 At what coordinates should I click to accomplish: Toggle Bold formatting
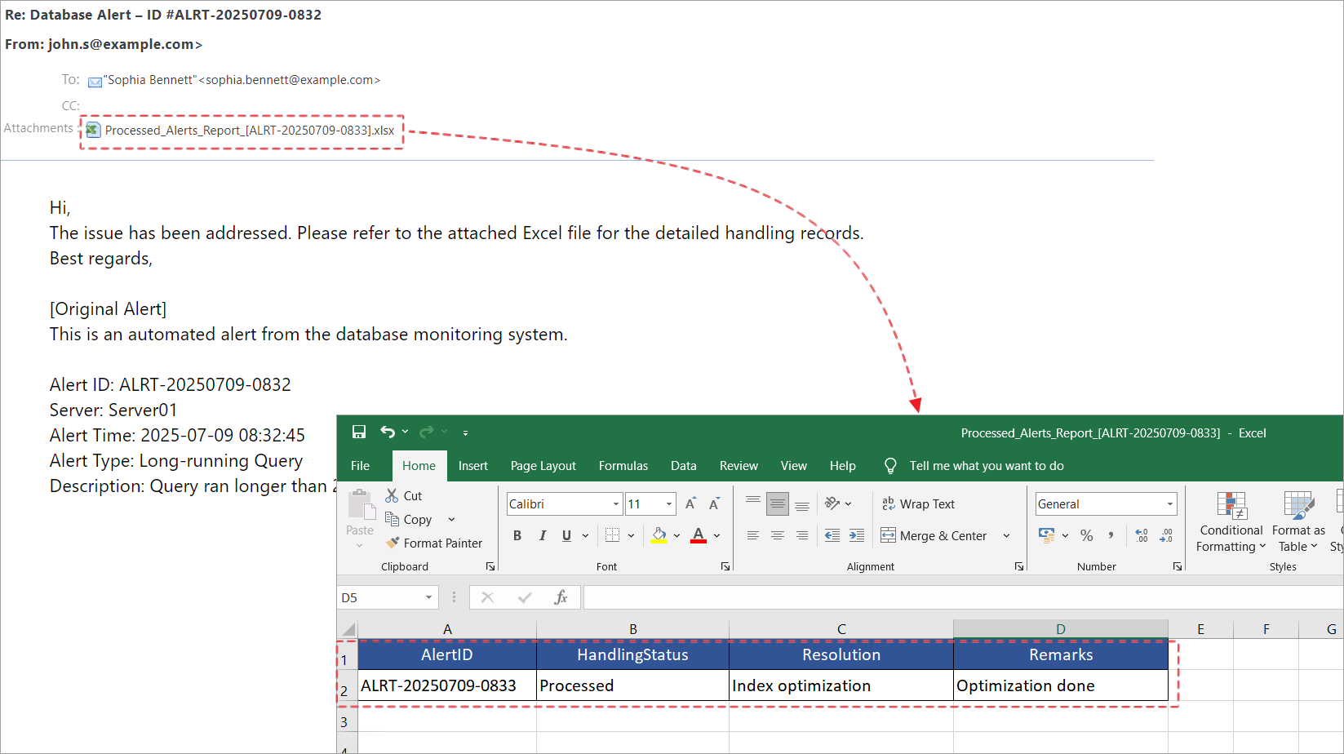coord(517,535)
